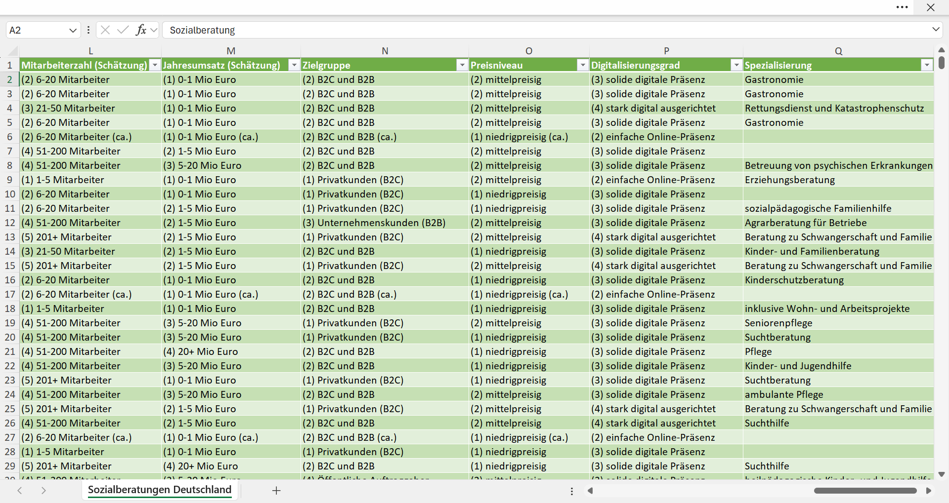Select (3) 5-20 Mio Euro in row 8
949x503 pixels.
coord(231,165)
